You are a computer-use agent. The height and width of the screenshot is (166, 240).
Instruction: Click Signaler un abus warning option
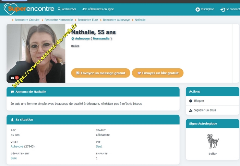pyautogui.click(x=205, y=110)
